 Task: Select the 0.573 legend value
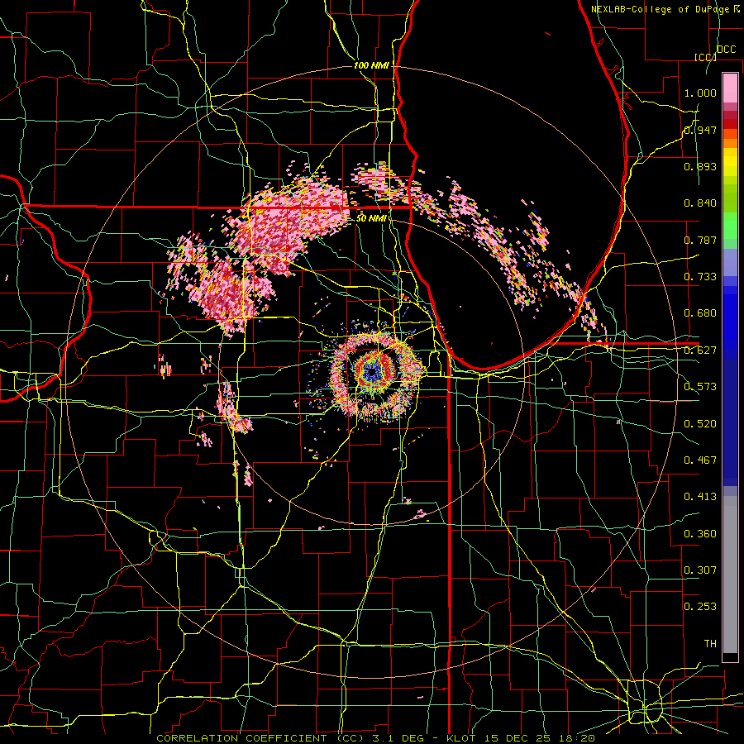(x=700, y=387)
